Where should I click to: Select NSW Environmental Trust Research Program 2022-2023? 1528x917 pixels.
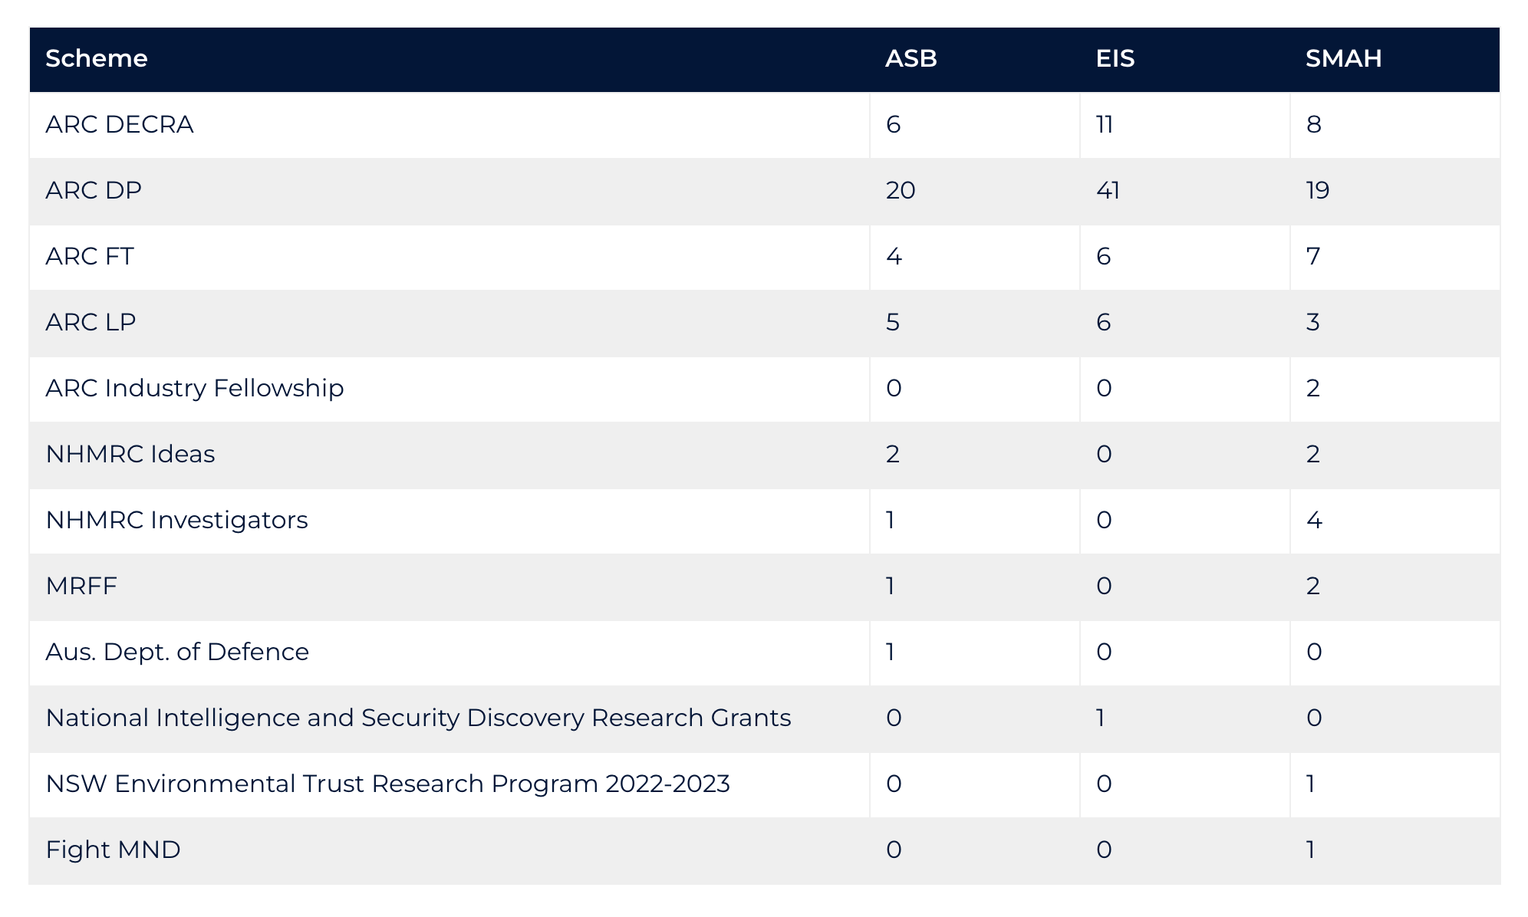[x=388, y=784]
